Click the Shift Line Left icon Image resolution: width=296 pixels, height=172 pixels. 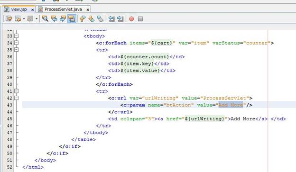click(x=111, y=18)
